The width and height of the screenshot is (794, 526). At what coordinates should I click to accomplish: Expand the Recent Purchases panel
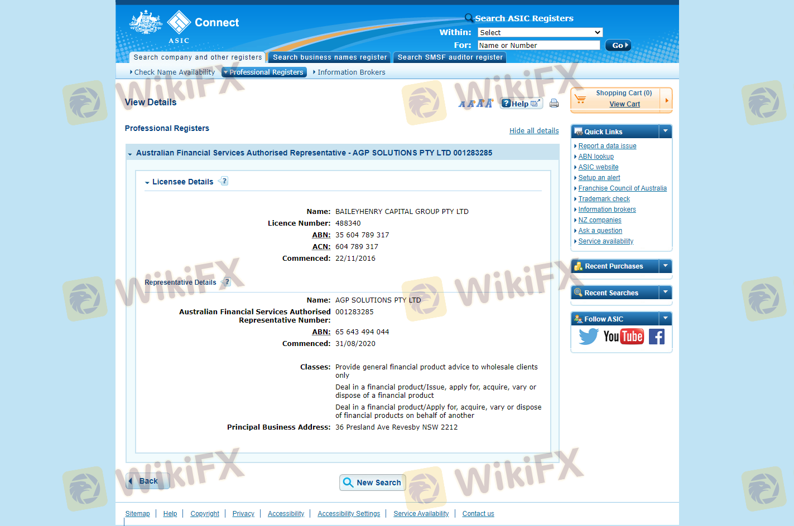665,266
